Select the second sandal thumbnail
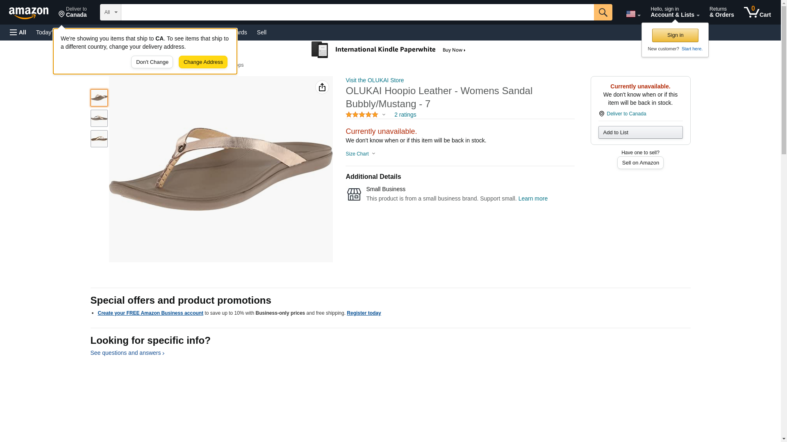The height and width of the screenshot is (442, 787). point(99,118)
